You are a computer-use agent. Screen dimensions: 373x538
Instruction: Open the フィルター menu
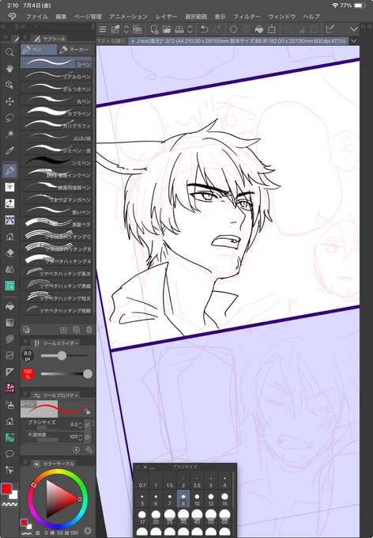(247, 17)
